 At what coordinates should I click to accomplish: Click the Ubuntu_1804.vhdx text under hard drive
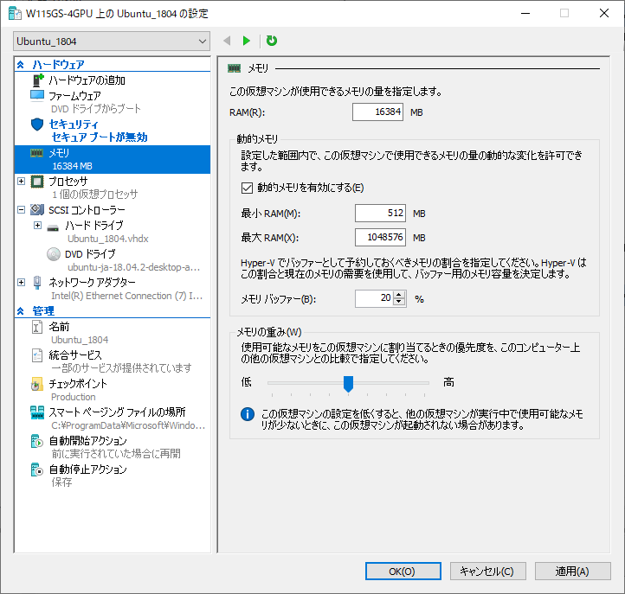[108, 239]
